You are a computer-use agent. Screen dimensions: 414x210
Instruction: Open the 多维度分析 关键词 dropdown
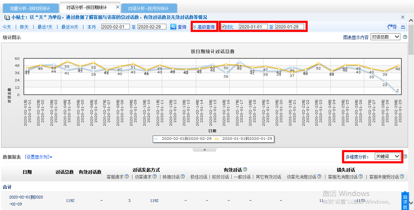click(387, 157)
